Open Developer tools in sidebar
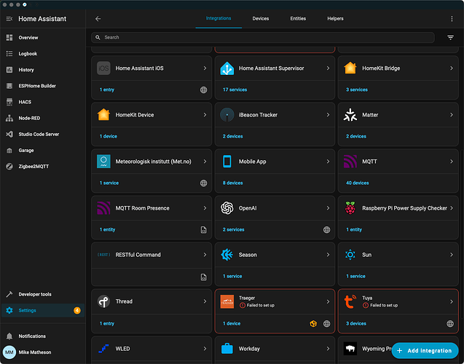464x364 pixels. coord(35,294)
